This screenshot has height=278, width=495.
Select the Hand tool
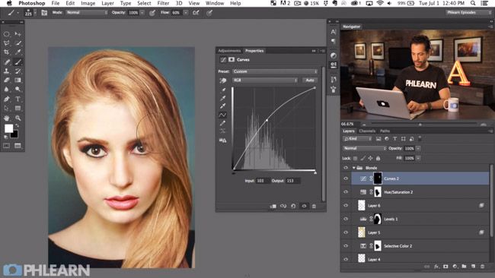point(6,118)
